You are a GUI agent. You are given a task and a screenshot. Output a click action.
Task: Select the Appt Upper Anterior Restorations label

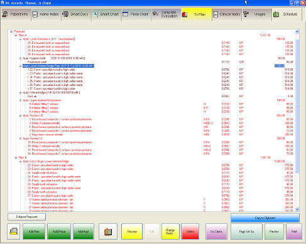click(42, 100)
